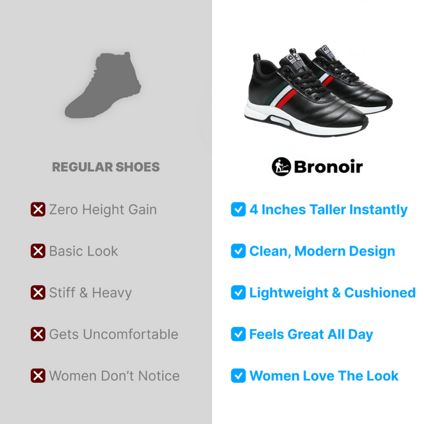Click the REGULAR SHOES heading
The height and width of the screenshot is (424, 424).
point(106,167)
